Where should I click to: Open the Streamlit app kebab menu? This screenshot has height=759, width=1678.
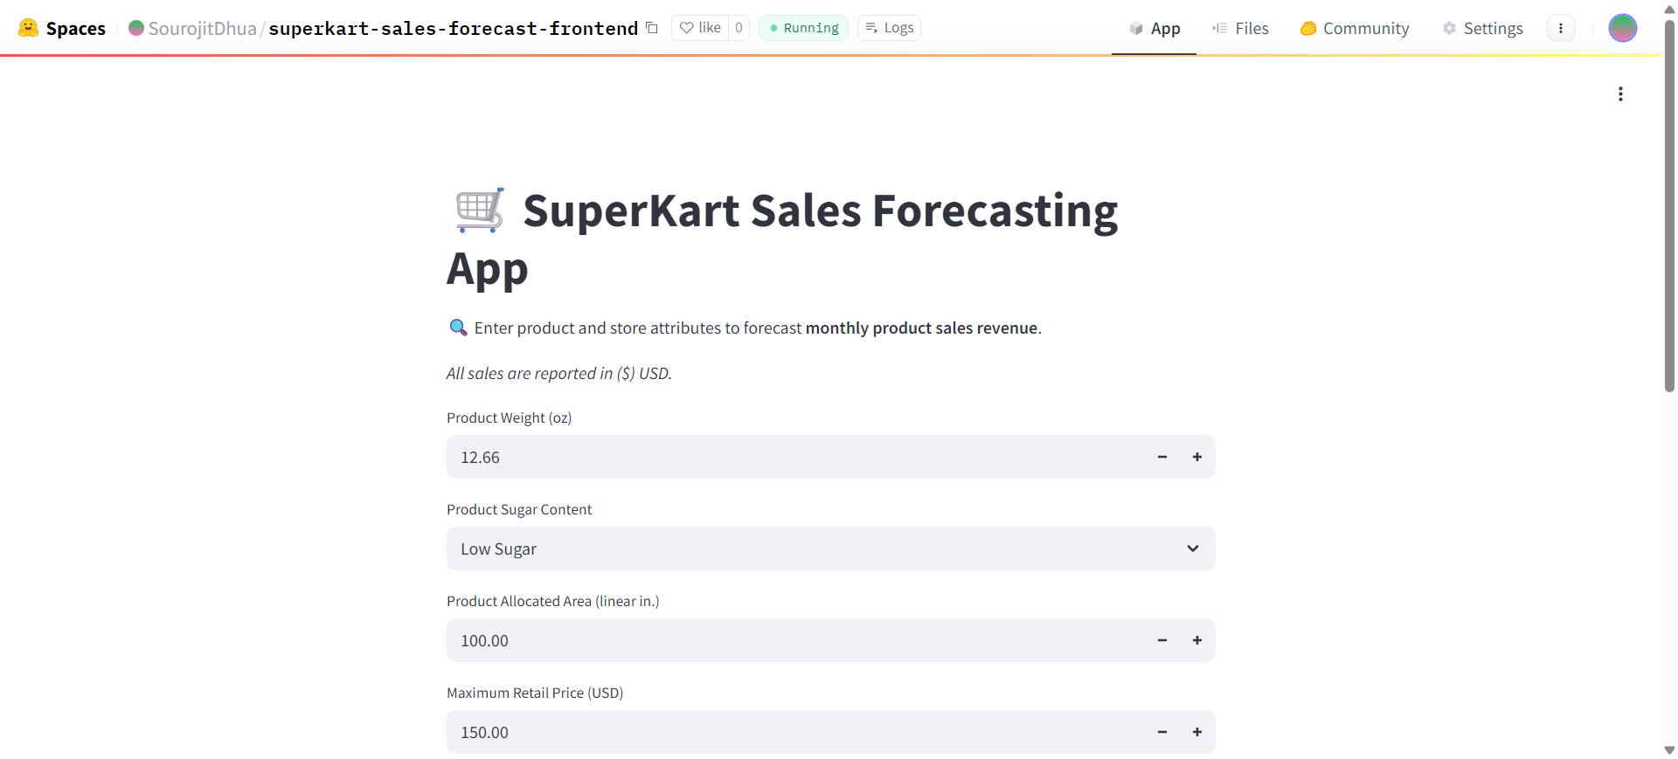[1620, 94]
